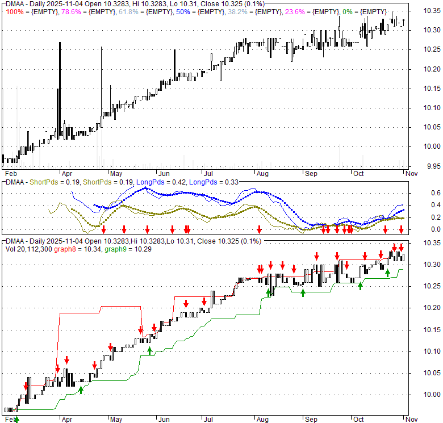
Task: Select the magenta '78.6%' Fibonacci label
Action: pos(71,12)
